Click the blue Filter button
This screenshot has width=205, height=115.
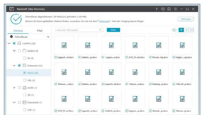[x=113, y=30]
